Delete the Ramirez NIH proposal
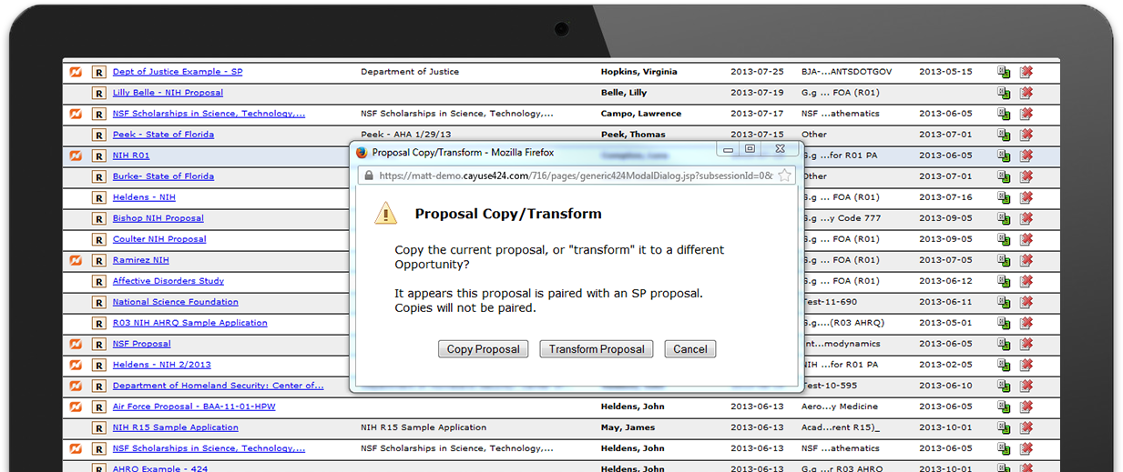Viewport: 1123px width, 472px height. 1026,260
